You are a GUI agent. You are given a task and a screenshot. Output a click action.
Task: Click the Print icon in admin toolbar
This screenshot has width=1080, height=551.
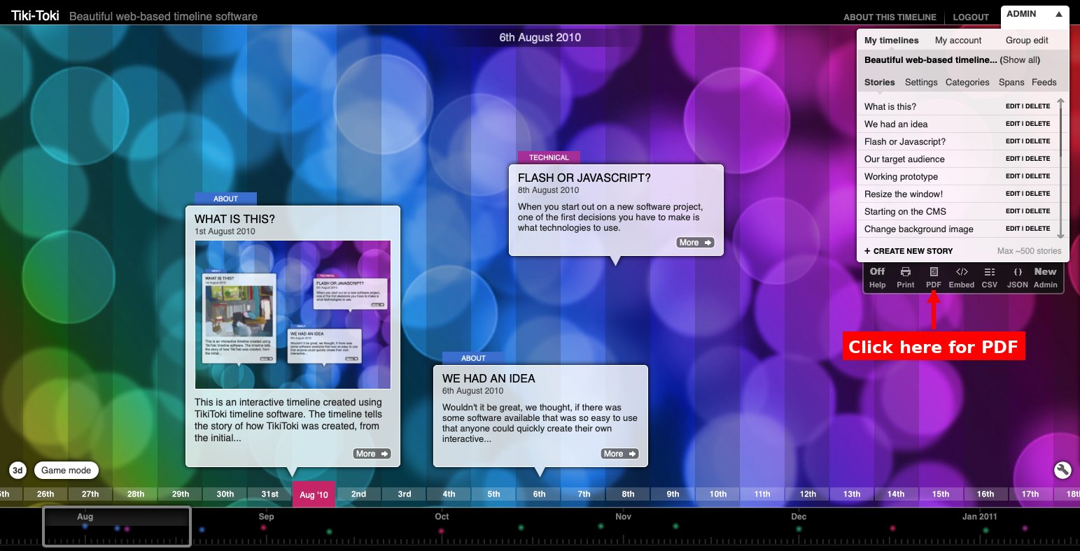pyautogui.click(x=906, y=278)
